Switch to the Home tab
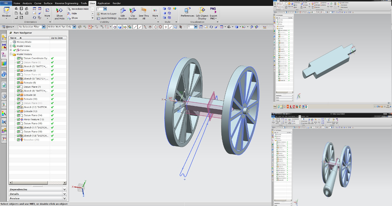This screenshot has height=206, width=392. point(17,3)
